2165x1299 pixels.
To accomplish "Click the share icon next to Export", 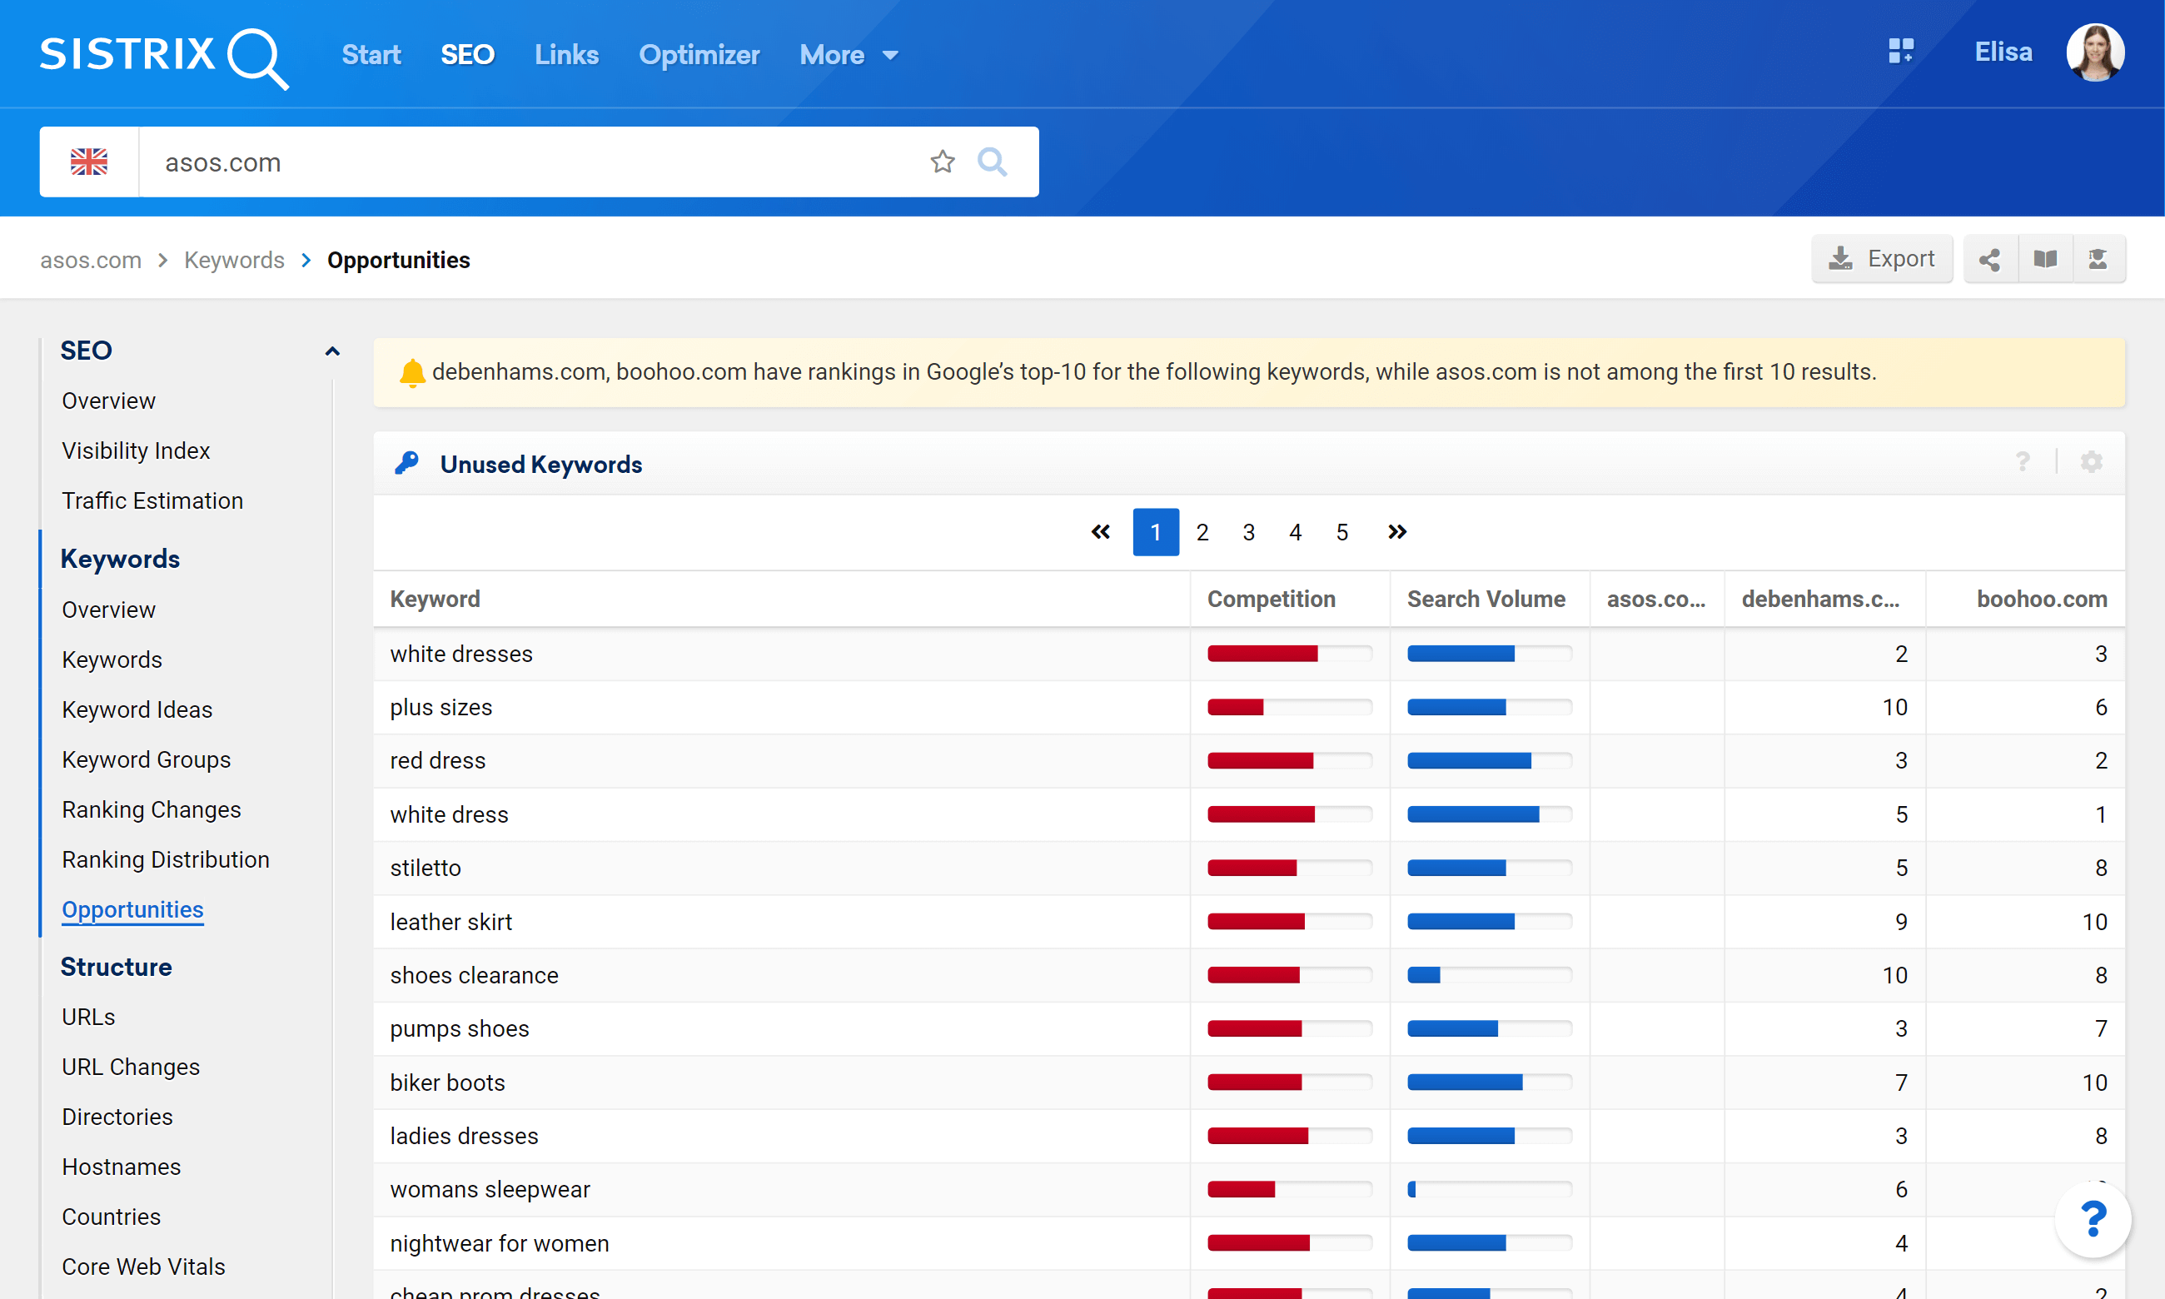I will pyautogui.click(x=1990, y=258).
